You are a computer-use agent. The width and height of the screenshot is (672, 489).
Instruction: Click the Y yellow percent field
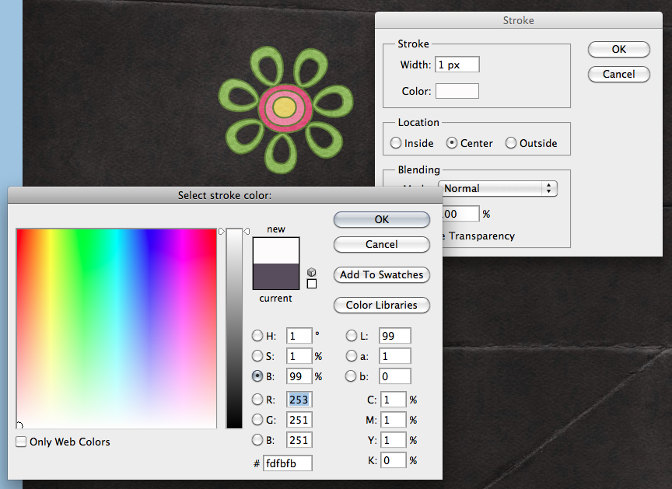[x=393, y=440]
